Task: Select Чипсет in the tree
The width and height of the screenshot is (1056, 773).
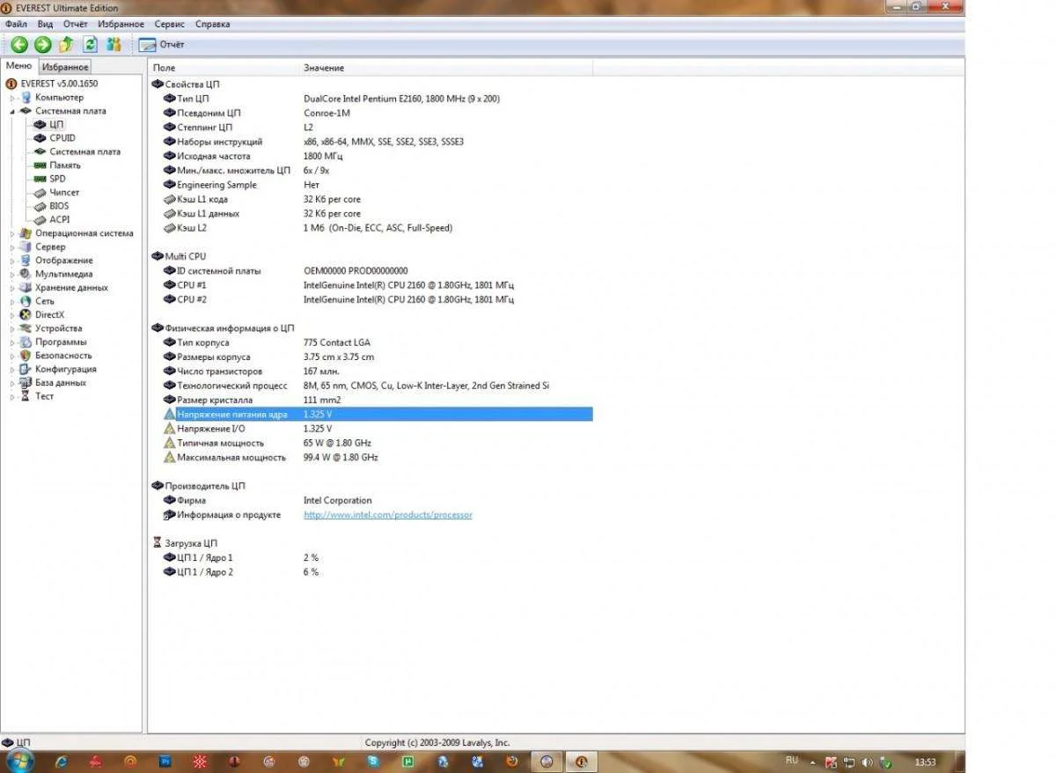Action: 64,192
